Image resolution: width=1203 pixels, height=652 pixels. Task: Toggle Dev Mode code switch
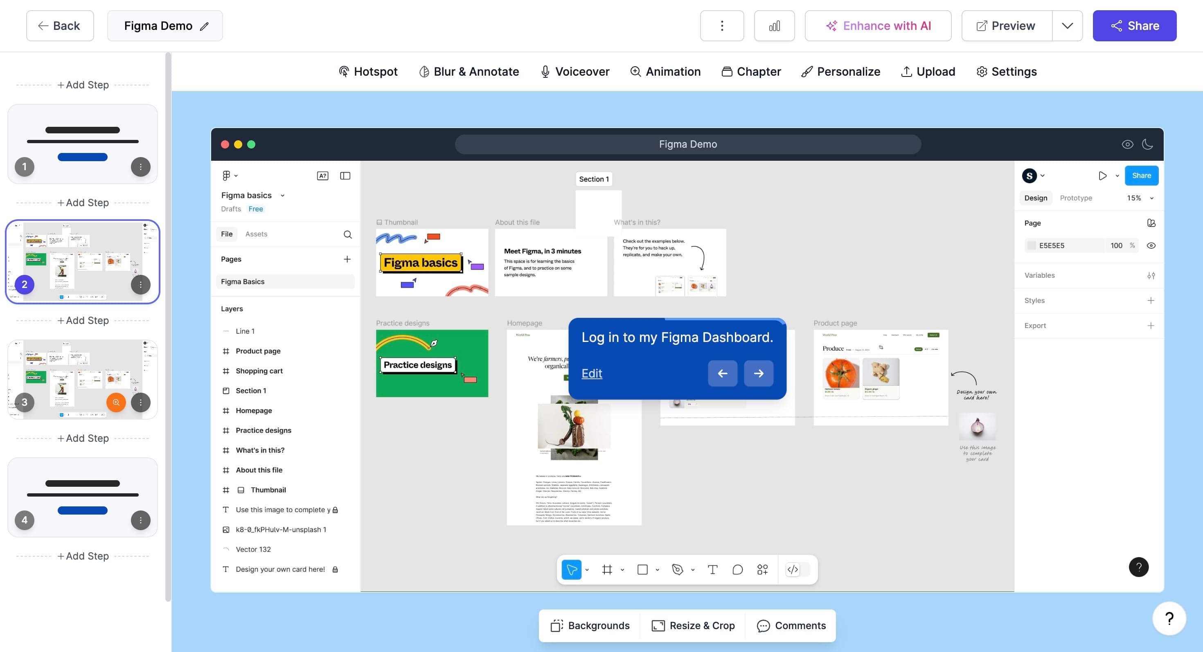point(798,569)
